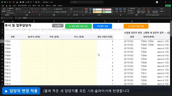The height and width of the screenshot is (96, 172).
Task: Click the Clear (지우기) eraser icon
Action: tap(129, 13)
